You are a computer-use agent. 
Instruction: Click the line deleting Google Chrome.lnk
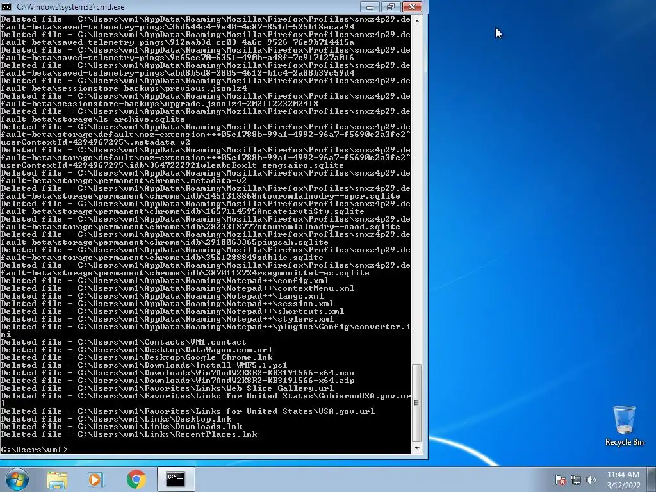pos(137,357)
